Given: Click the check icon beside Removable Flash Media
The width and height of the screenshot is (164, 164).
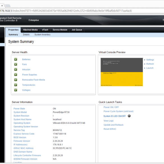Looking at the screenshot, I should [x=16, y=80].
